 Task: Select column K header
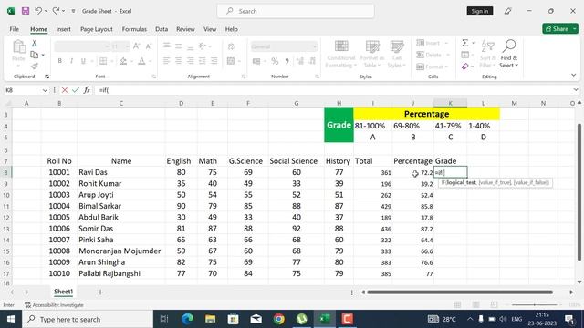[450, 103]
